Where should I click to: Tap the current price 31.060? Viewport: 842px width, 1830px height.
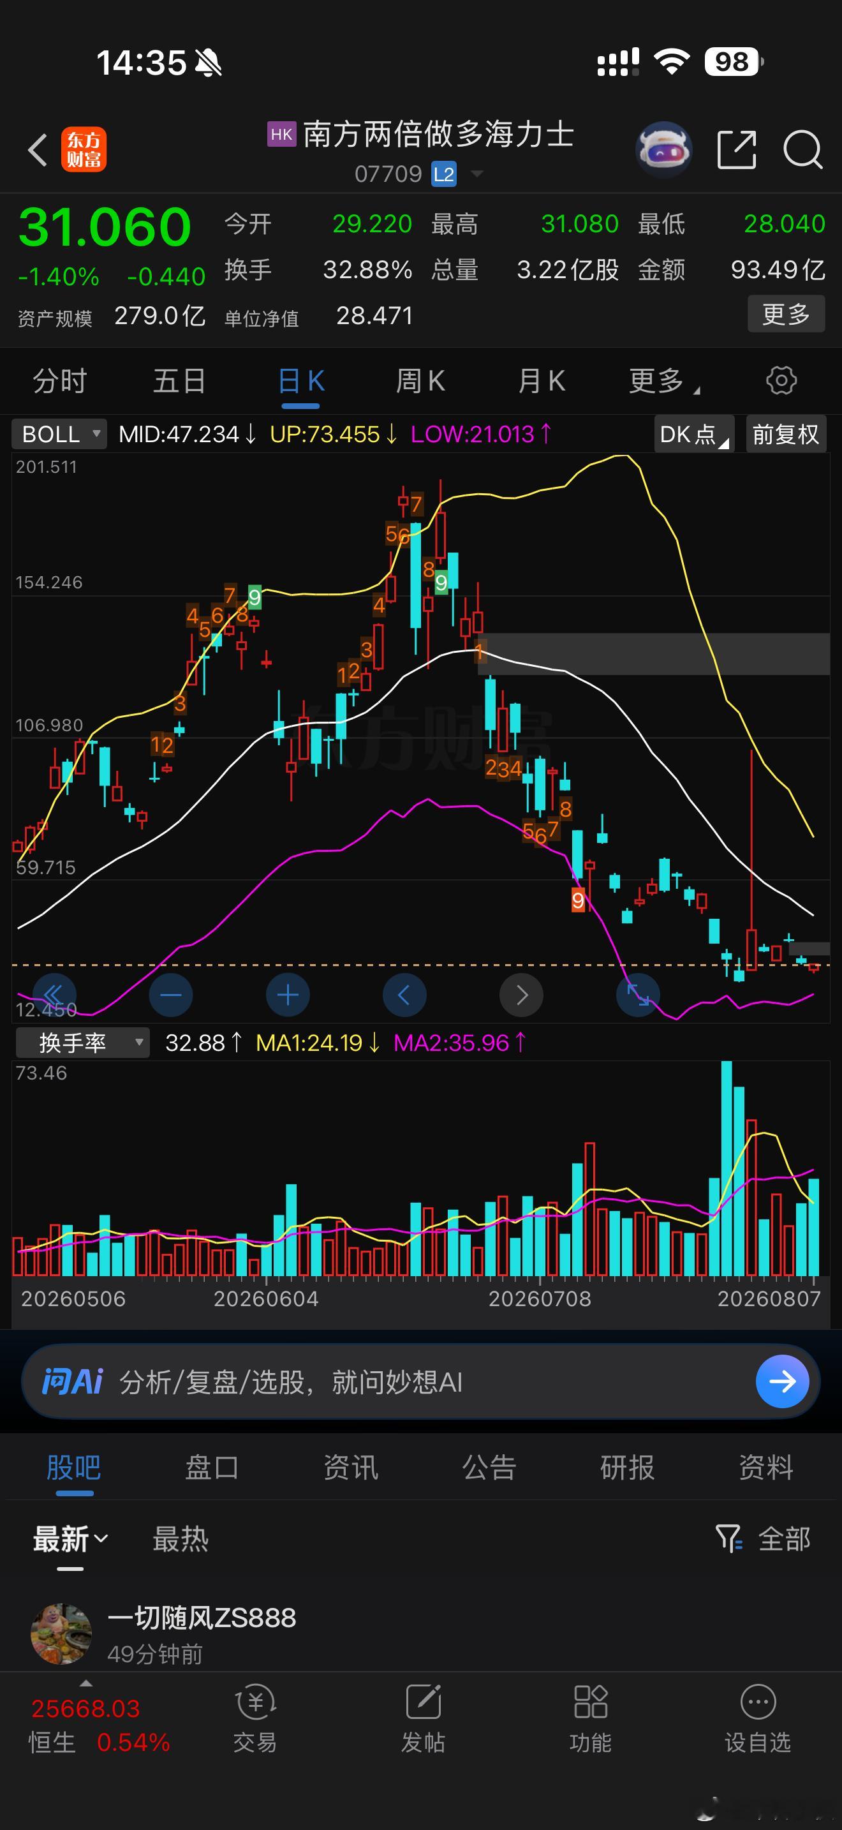click(105, 227)
